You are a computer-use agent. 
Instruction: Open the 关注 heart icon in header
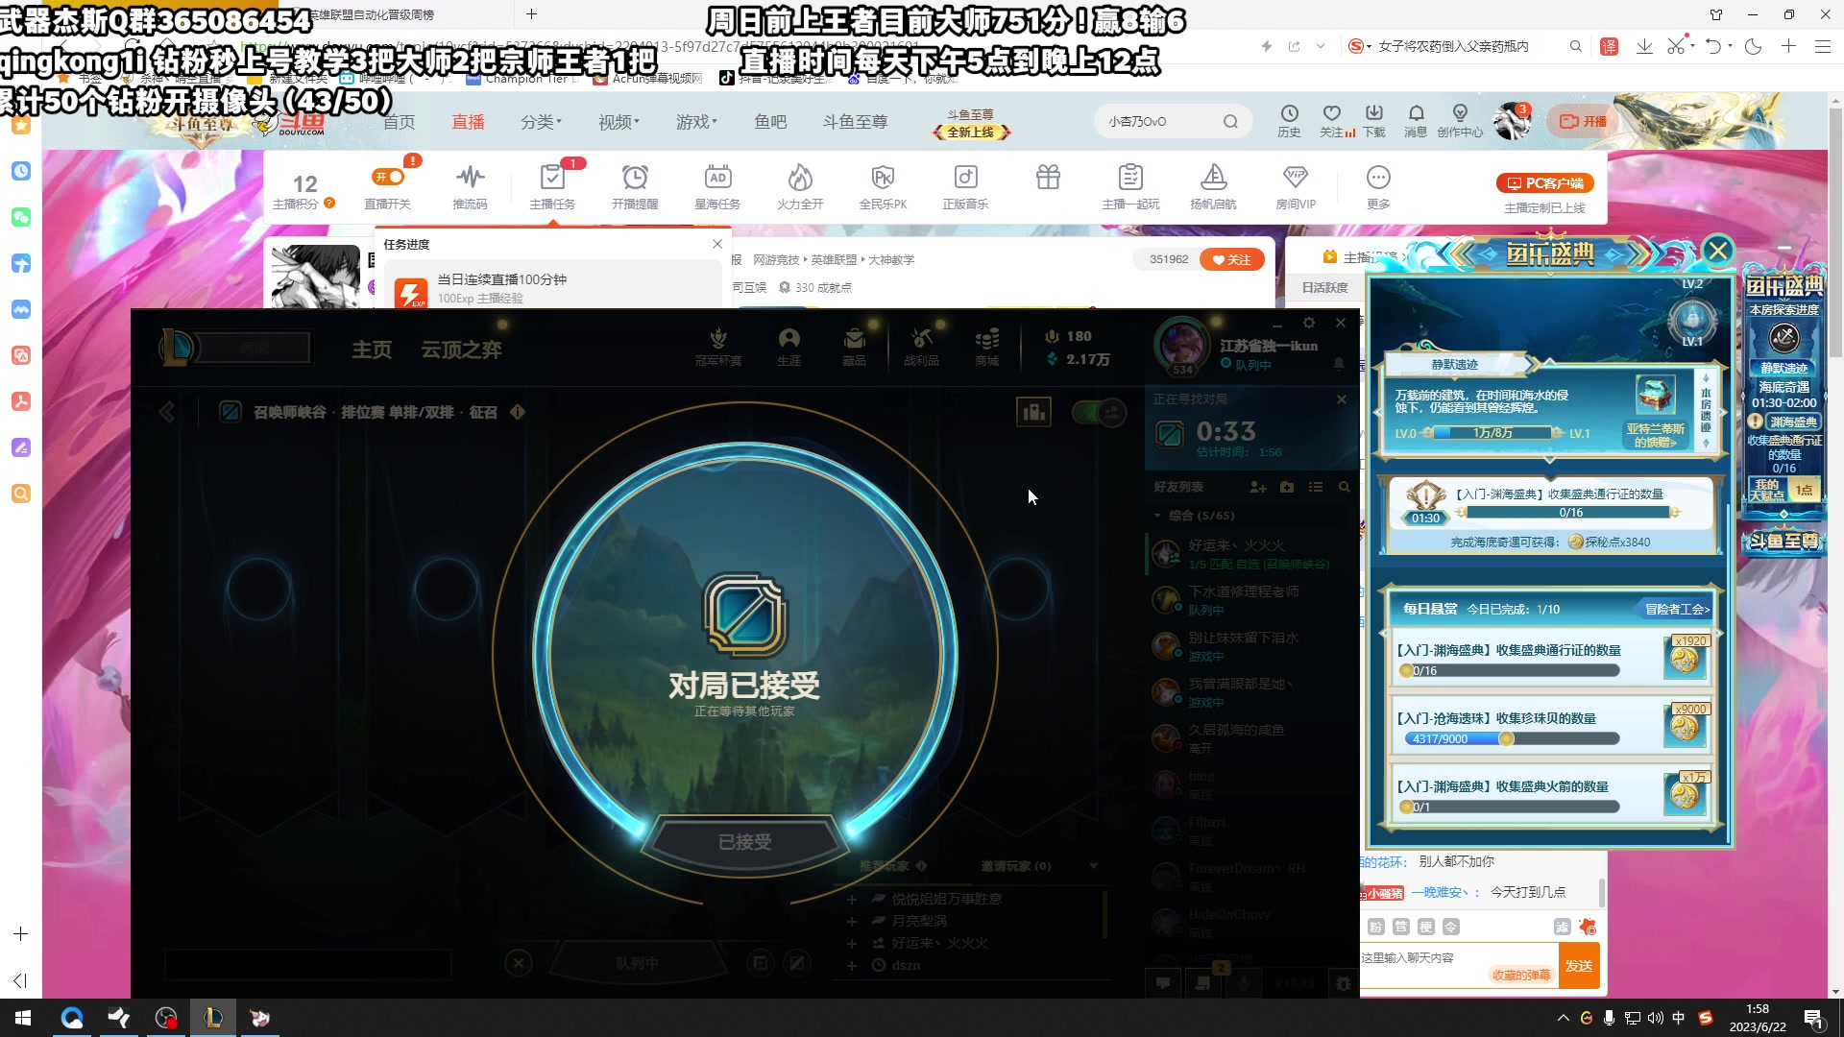pyautogui.click(x=1332, y=121)
